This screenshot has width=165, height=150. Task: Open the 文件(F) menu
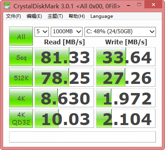(x=13, y=16)
